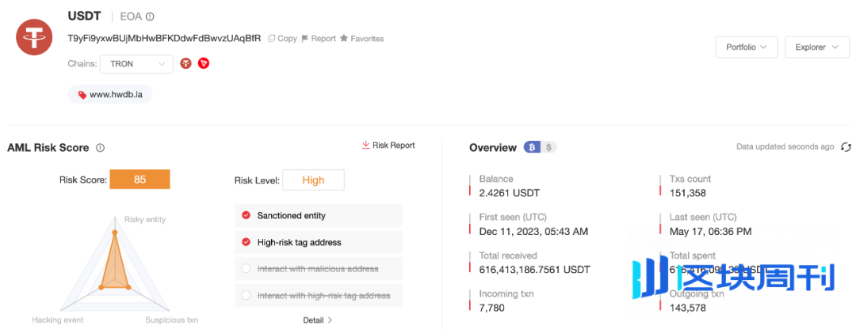Open the AML Risk Score info tooltip
856x333 pixels.
[x=100, y=148]
